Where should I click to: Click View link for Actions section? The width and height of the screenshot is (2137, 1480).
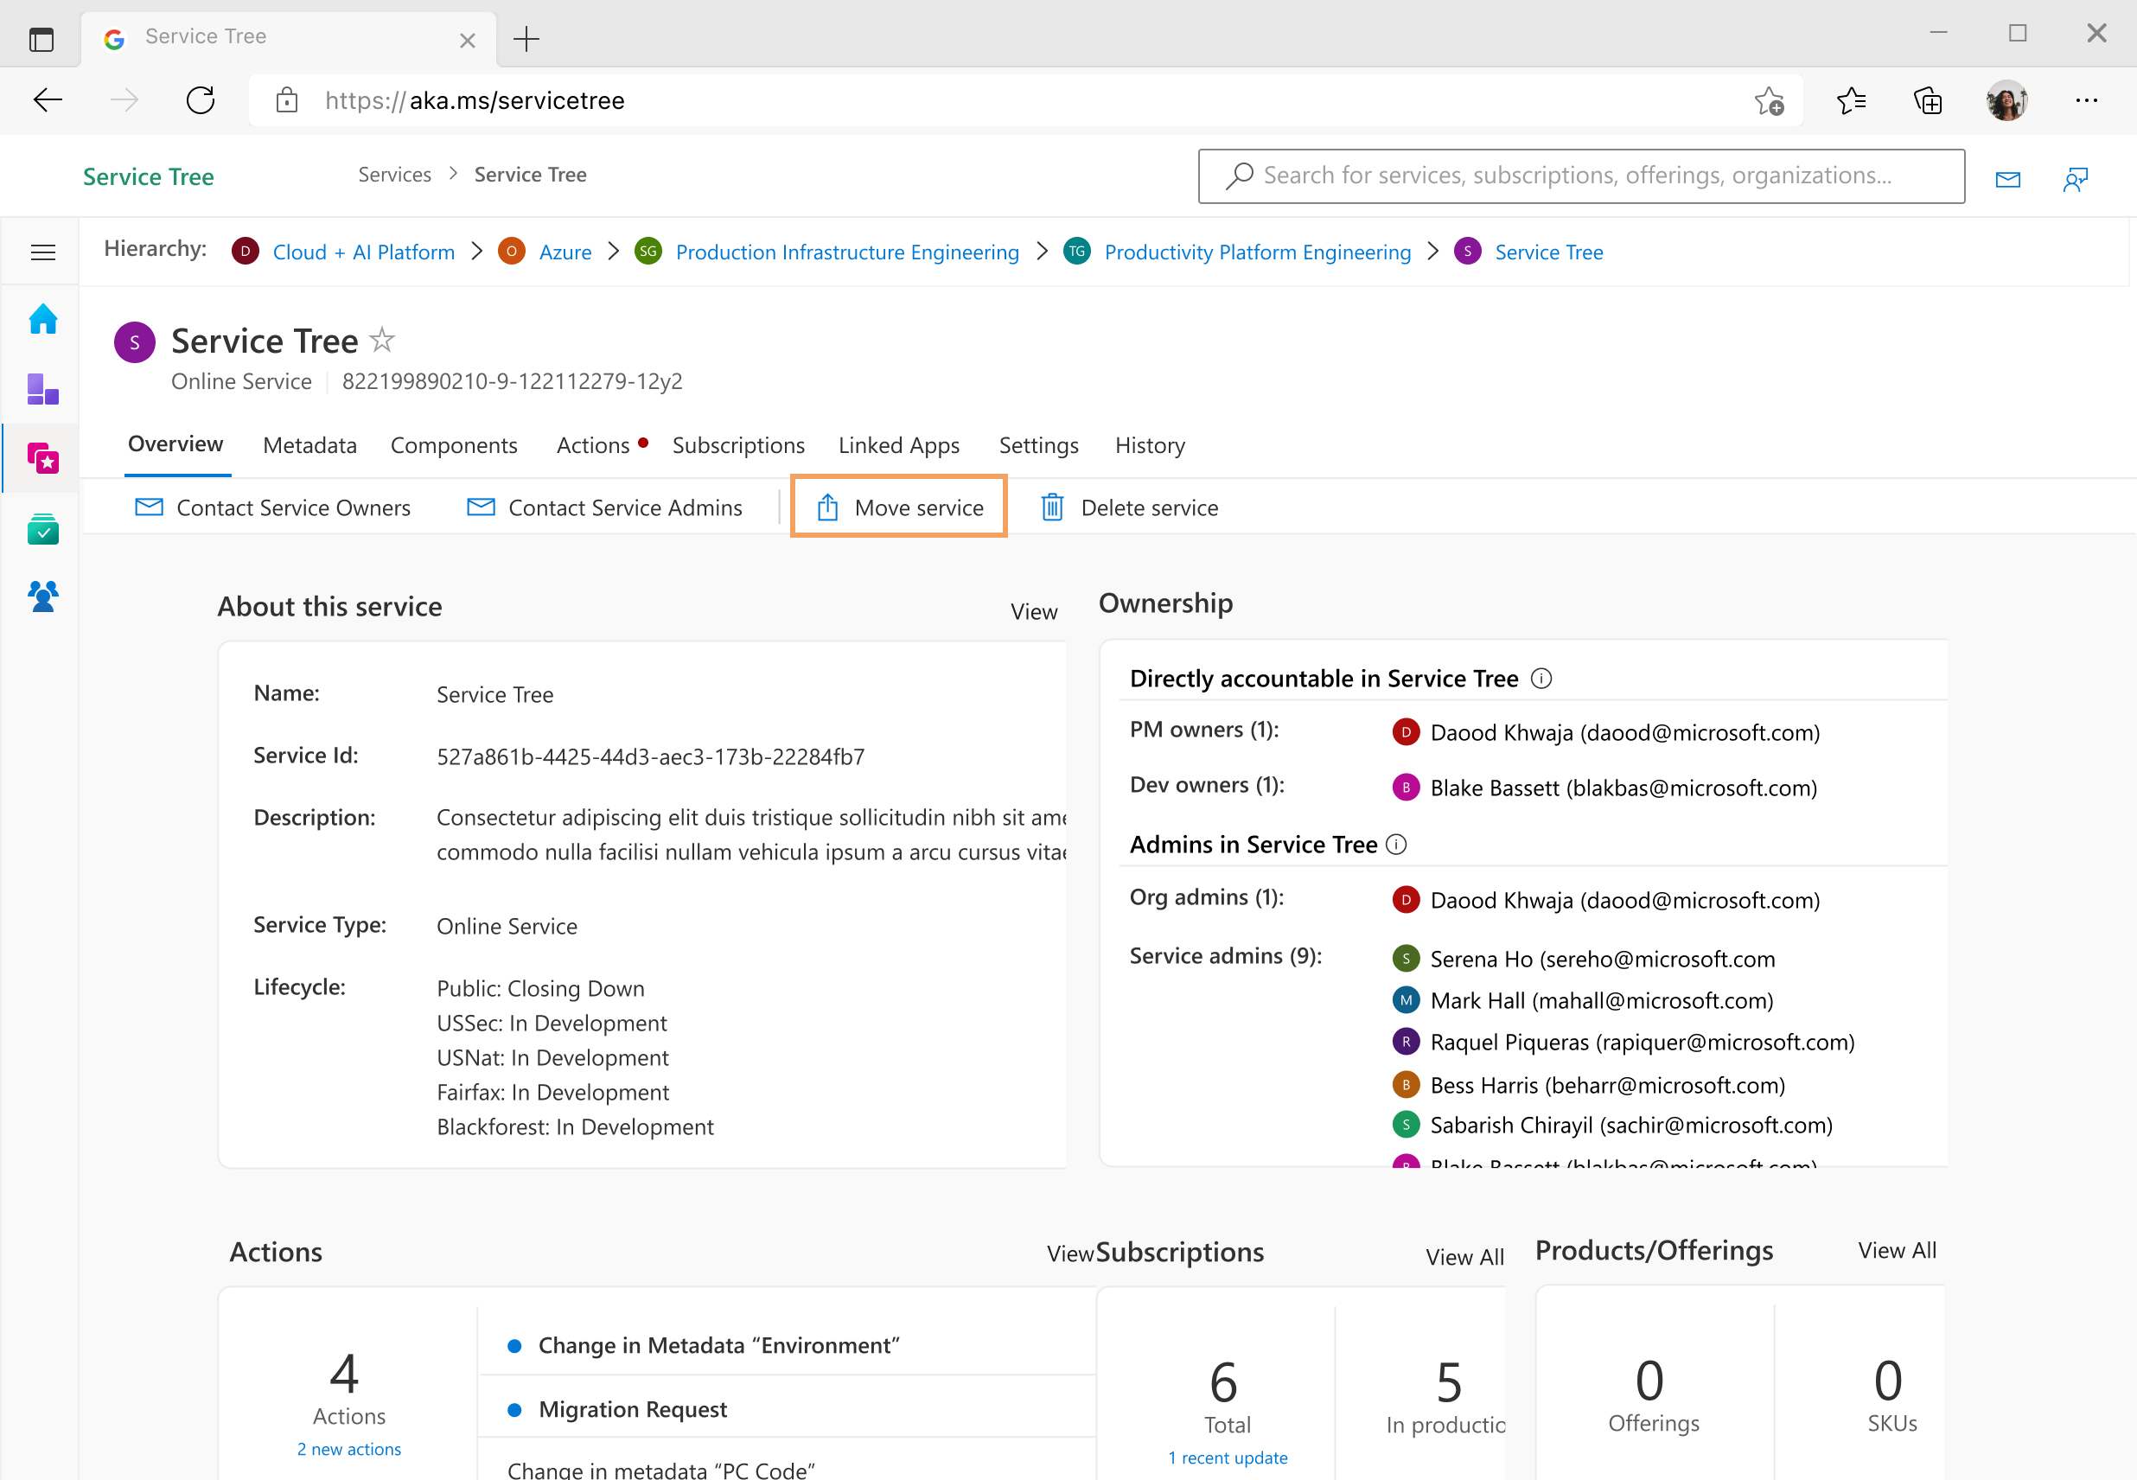point(1071,1254)
